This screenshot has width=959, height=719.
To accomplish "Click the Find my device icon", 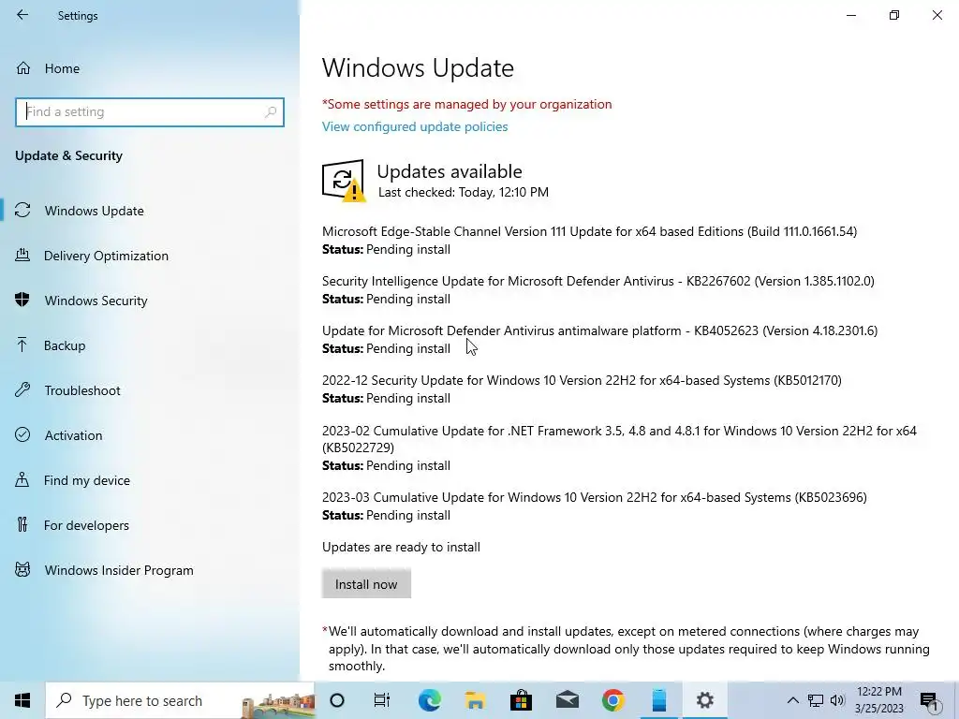I will pyautogui.click(x=22, y=479).
